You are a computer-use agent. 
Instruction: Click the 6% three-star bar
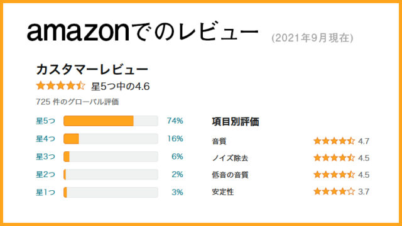tap(111, 156)
